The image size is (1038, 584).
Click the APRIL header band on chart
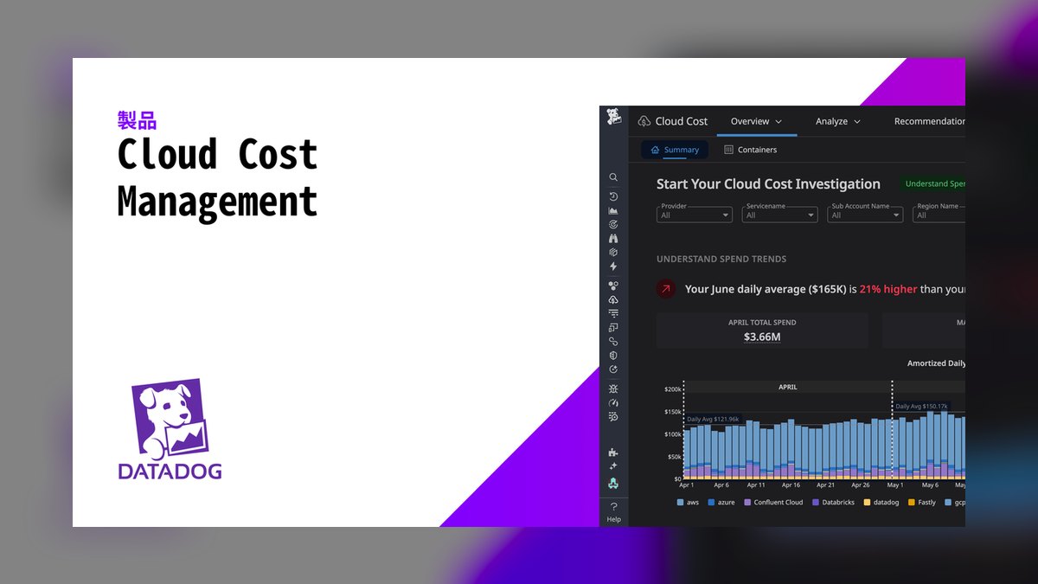[x=787, y=388]
